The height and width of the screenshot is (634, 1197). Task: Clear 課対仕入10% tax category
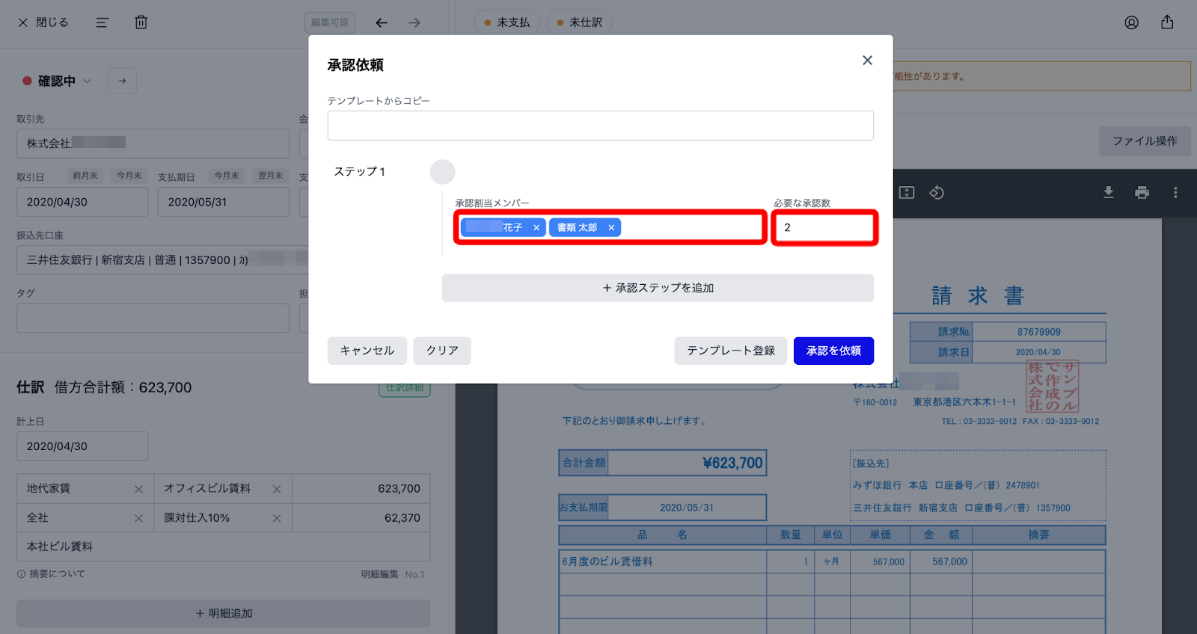[x=277, y=518]
